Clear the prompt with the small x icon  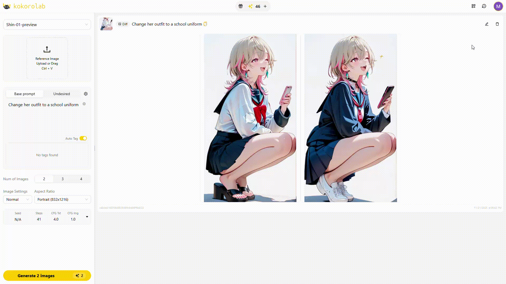coord(84,104)
